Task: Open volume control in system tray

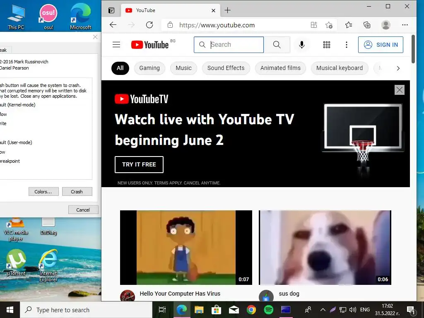Action: (x=353, y=310)
